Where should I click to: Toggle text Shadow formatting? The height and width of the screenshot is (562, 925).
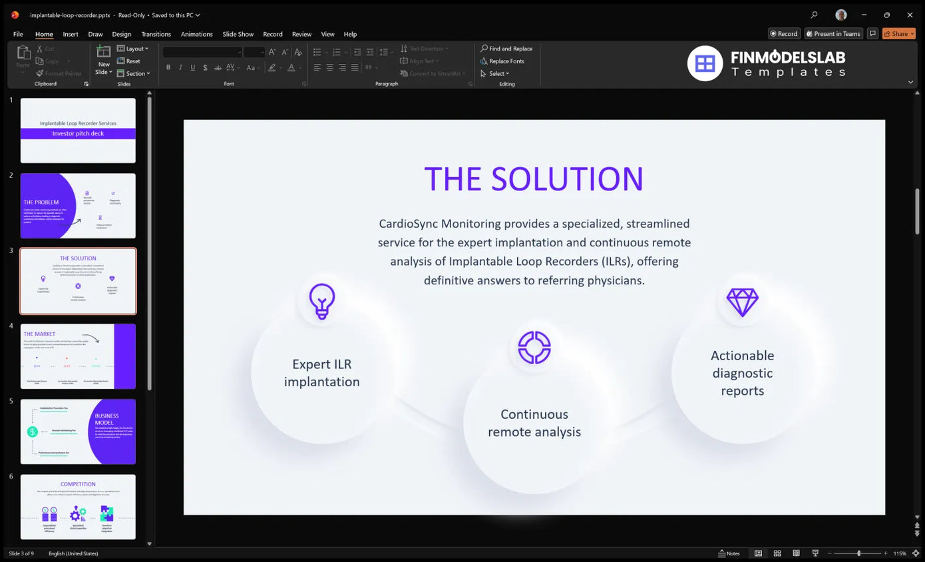(x=205, y=67)
